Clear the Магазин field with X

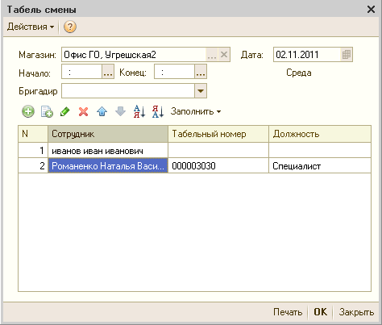(224, 55)
